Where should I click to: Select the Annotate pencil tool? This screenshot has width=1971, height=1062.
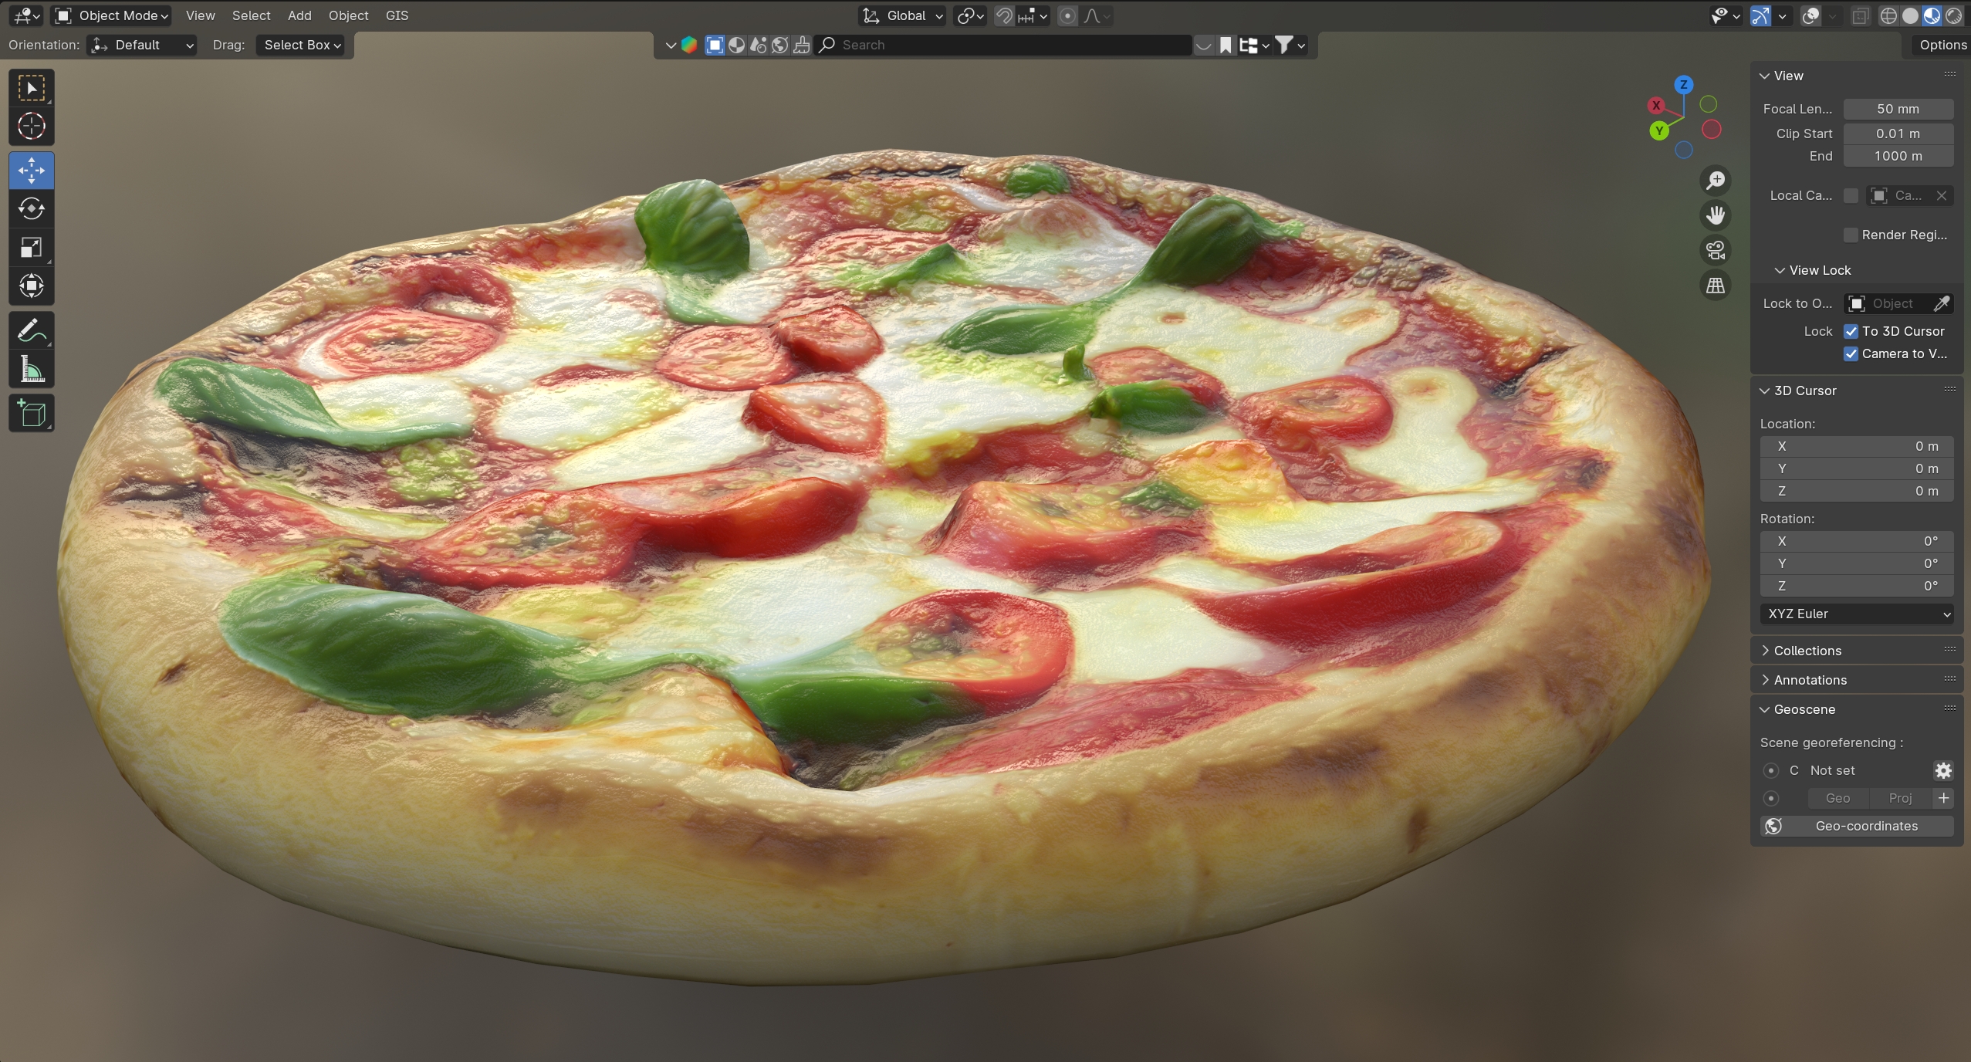click(x=31, y=331)
